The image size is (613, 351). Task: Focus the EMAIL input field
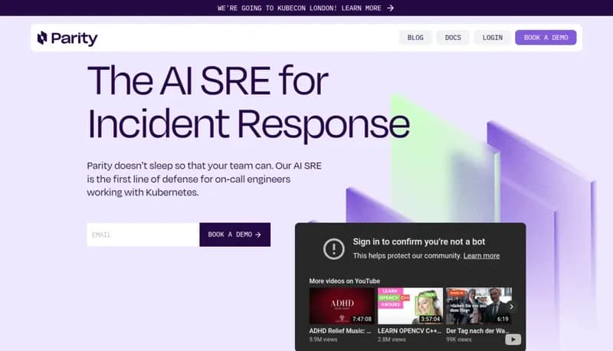[143, 235]
